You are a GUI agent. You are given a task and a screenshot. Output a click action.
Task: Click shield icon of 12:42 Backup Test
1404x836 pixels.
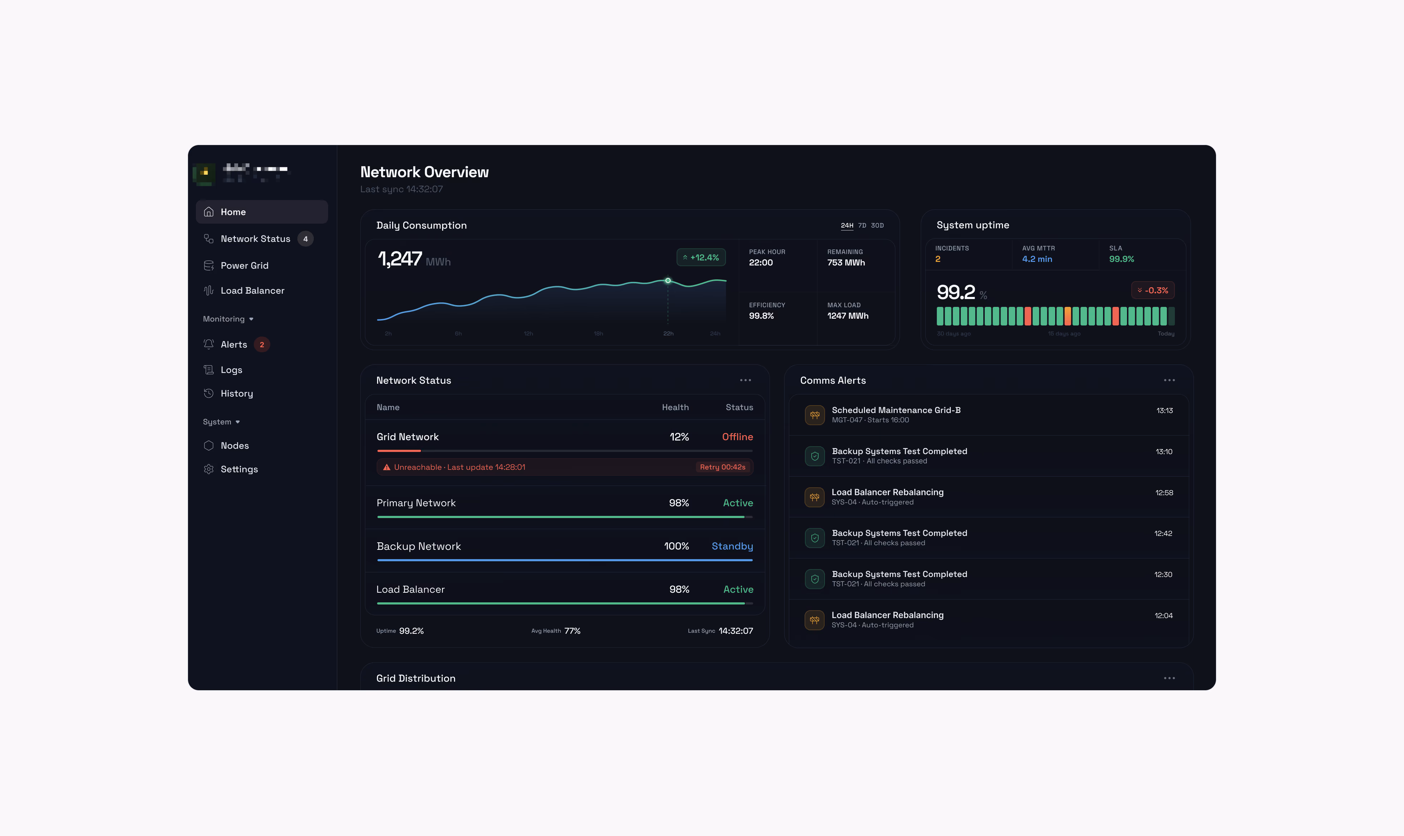[x=815, y=538]
